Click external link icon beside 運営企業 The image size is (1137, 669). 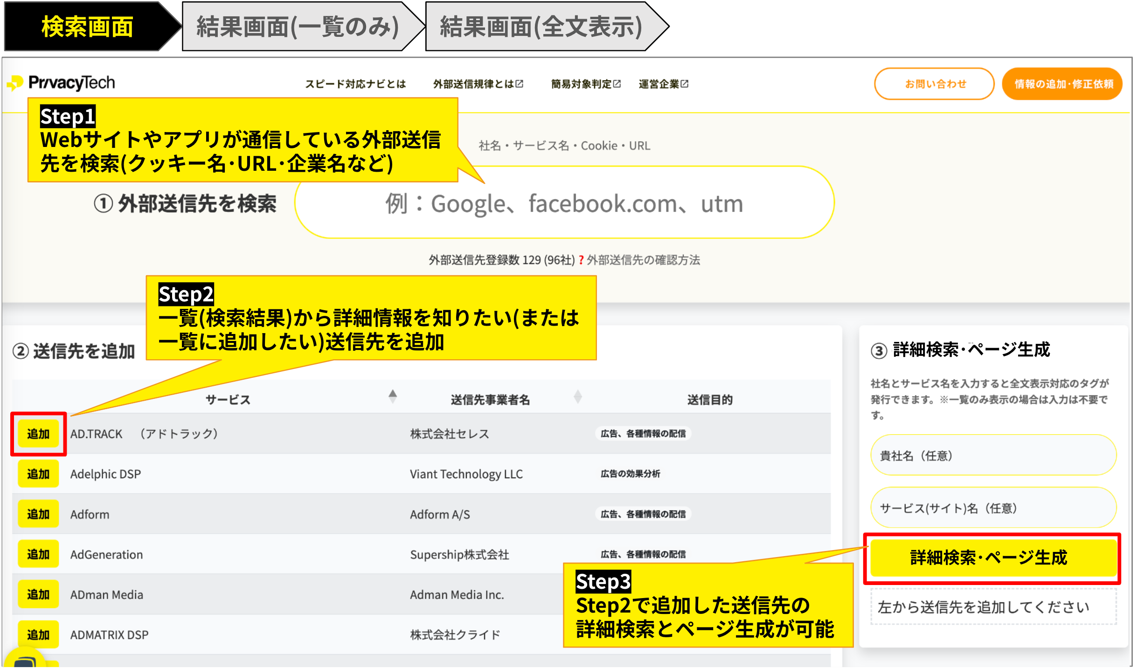coord(685,84)
